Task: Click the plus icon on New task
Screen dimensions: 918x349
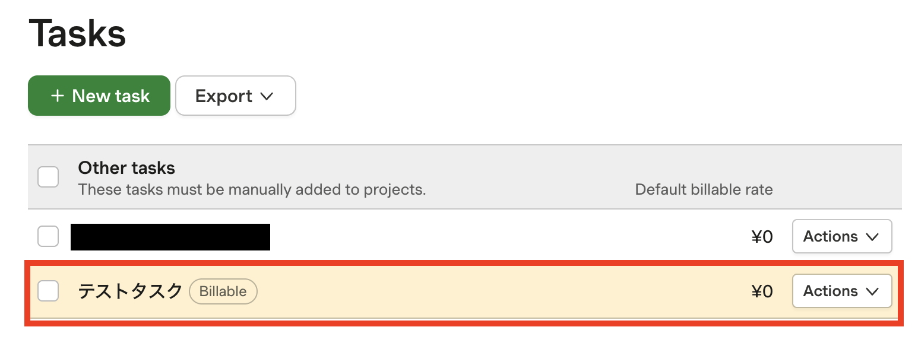Action: (x=57, y=96)
